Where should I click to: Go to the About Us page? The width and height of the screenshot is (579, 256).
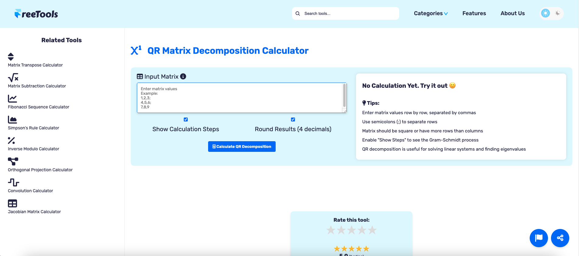(512, 13)
